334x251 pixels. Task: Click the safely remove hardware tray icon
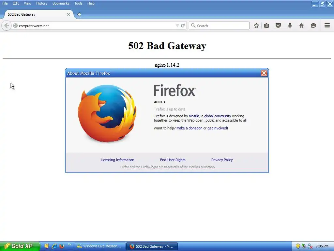click(x=304, y=246)
